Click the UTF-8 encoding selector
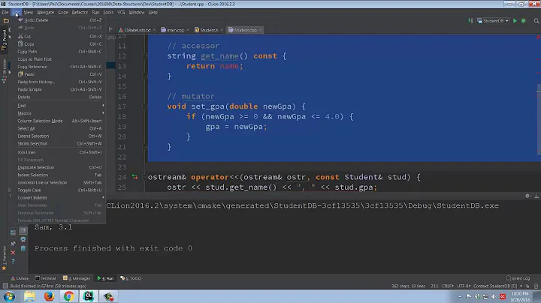The width and height of the screenshot is (541, 303). (464, 286)
